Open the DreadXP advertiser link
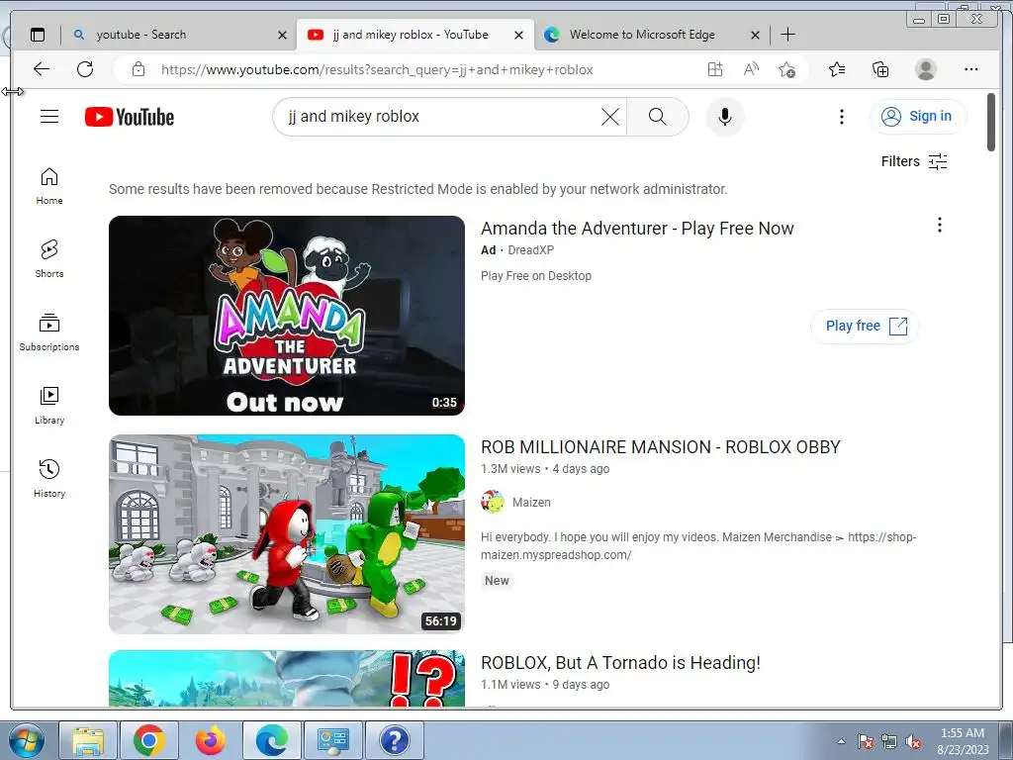Image resolution: width=1013 pixels, height=760 pixels. click(530, 250)
